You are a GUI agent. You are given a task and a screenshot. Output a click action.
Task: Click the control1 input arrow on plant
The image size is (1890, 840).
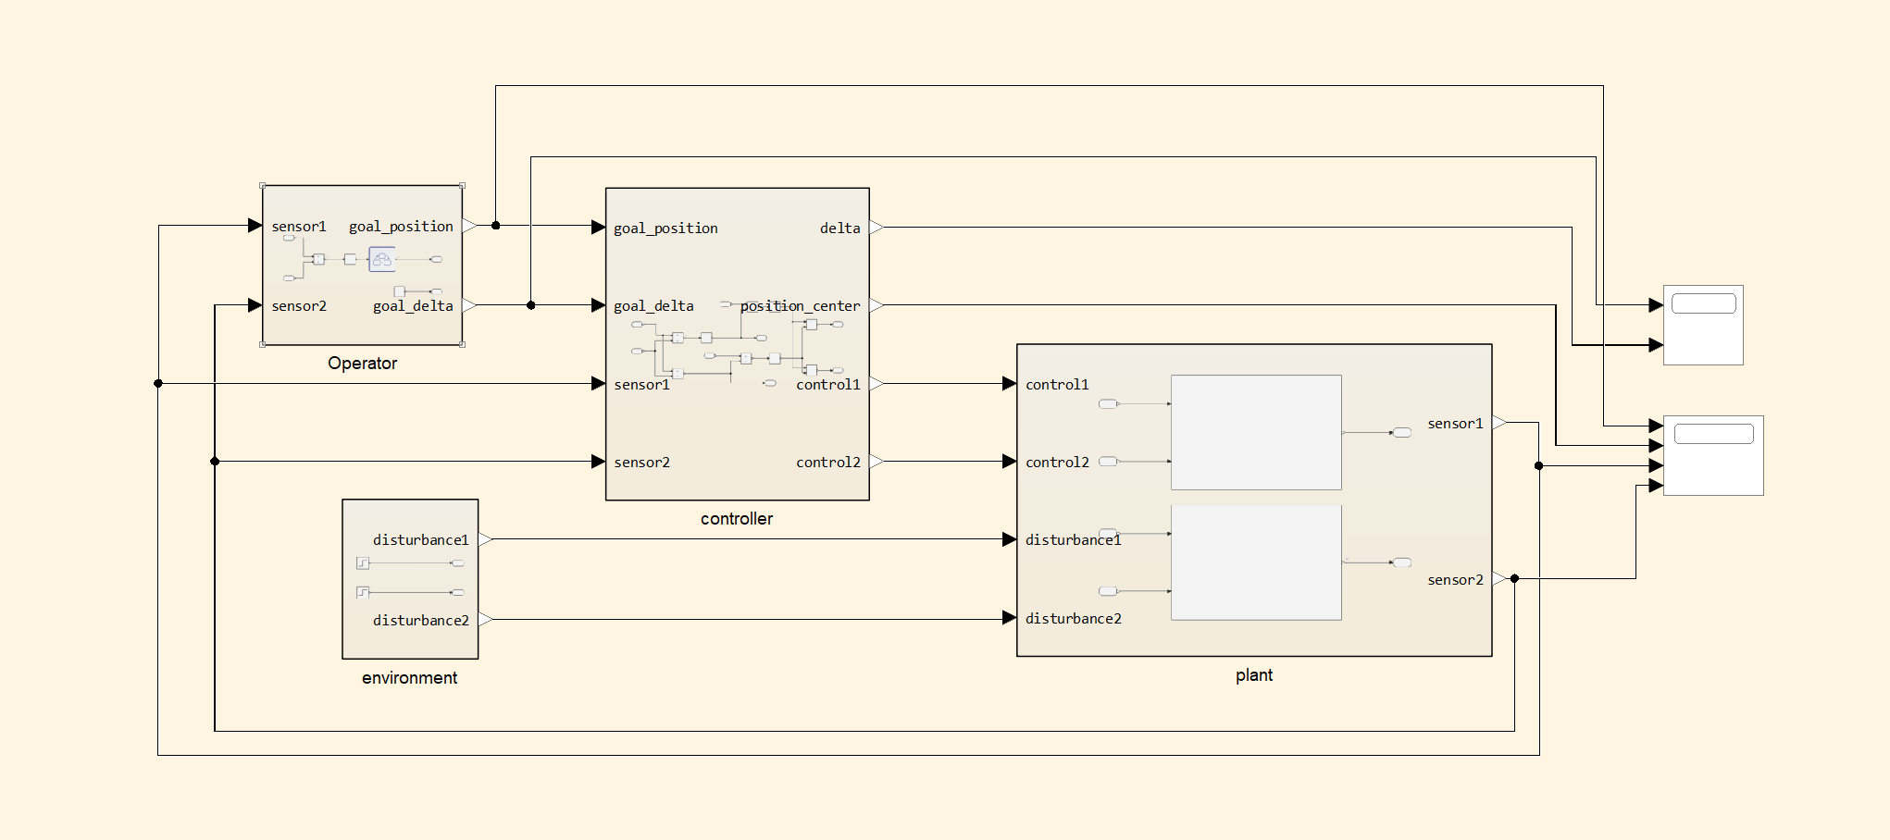coord(1009,384)
